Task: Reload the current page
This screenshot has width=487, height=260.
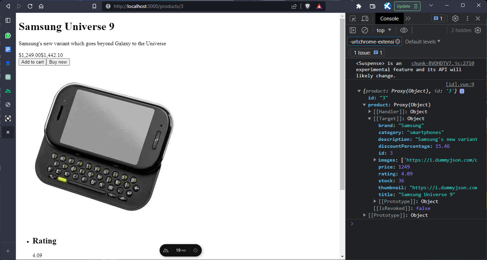Action: click(x=30, y=6)
